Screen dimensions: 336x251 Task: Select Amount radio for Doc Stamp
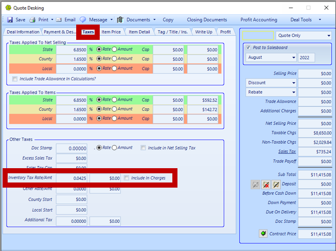point(114,148)
